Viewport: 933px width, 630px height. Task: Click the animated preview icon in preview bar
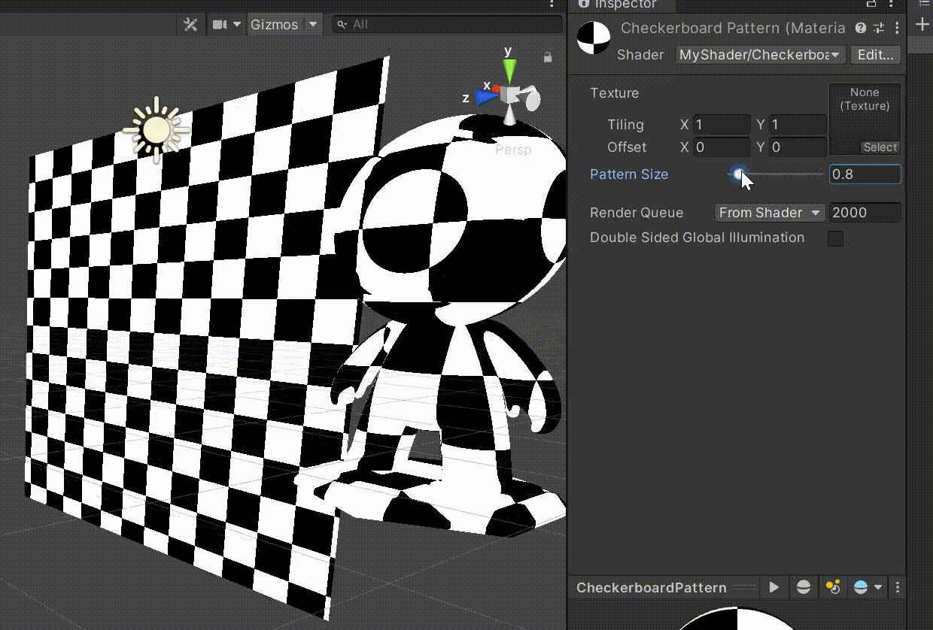774,587
